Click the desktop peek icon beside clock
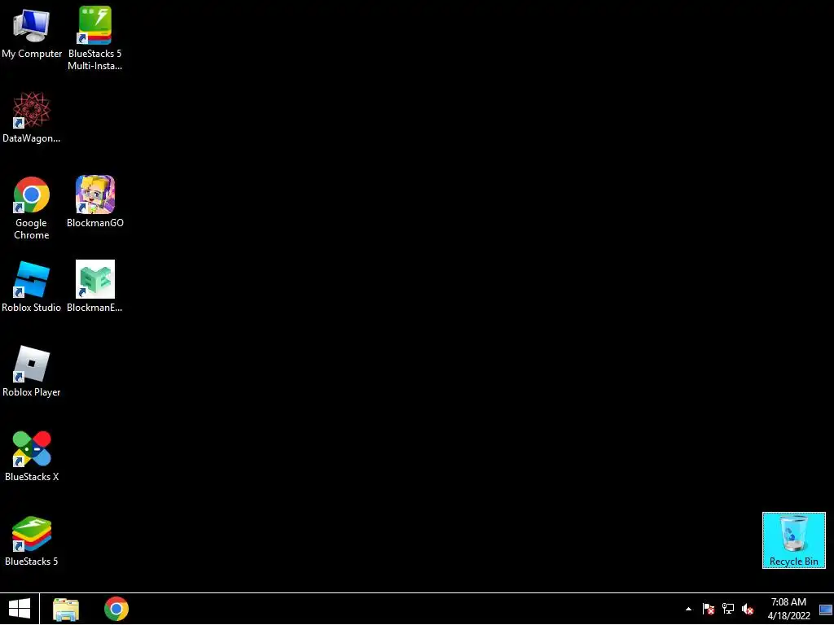 tap(826, 609)
